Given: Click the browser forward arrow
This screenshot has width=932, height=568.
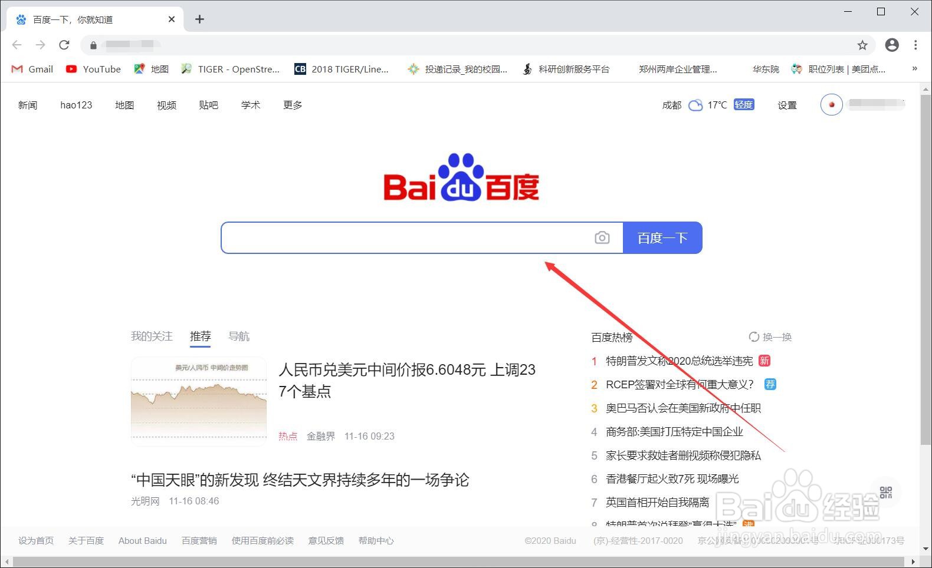Looking at the screenshot, I should click(x=40, y=45).
